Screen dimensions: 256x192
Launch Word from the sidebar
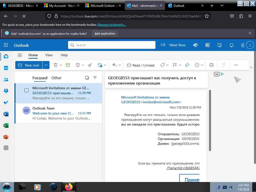point(6,114)
